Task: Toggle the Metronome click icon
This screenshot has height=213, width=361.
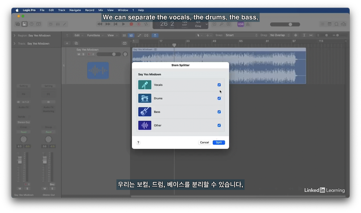Action: (x=248, y=24)
